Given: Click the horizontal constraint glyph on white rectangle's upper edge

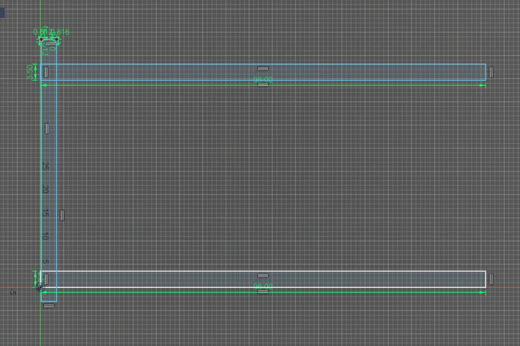Looking at the screenshot, I should (x=263, y=276).
